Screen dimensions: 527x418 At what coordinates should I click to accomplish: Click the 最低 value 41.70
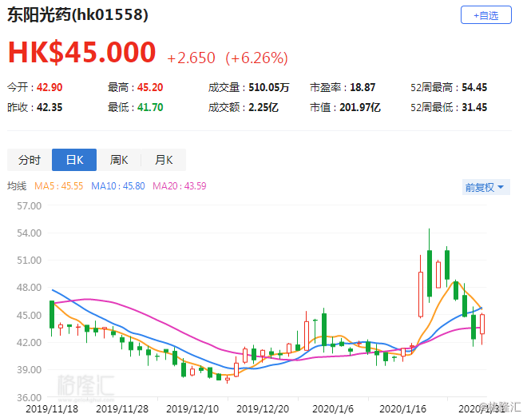click(150, 108)
